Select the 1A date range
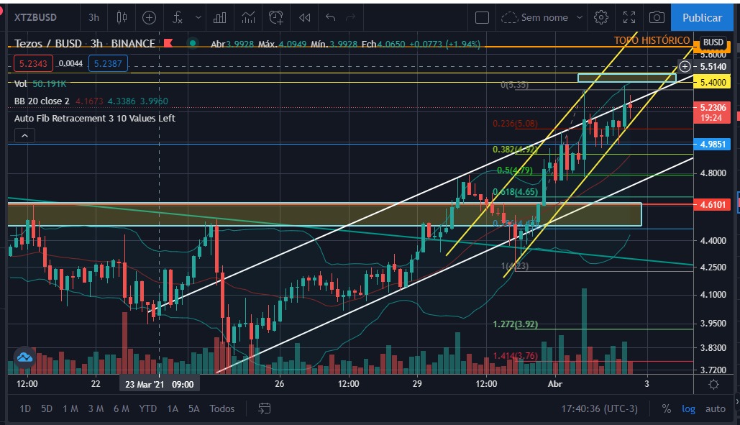The width and height of the screenshot is (740, 425). click(173, 408)
